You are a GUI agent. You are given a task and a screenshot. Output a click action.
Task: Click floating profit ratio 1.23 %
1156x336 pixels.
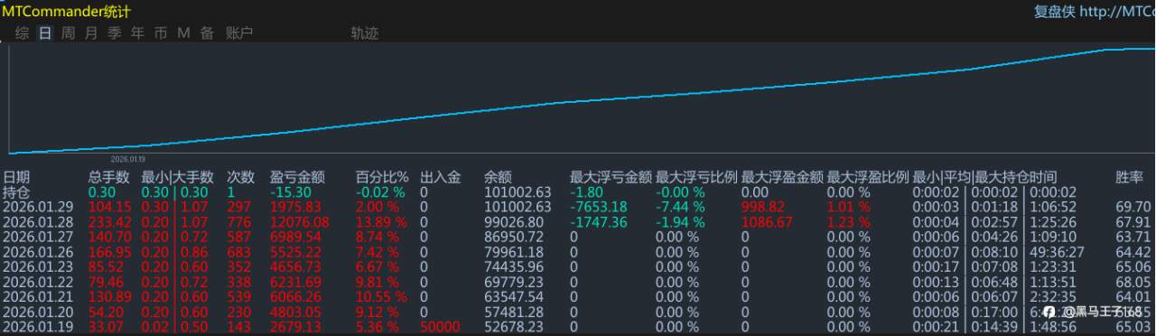[x=849, y=222]
